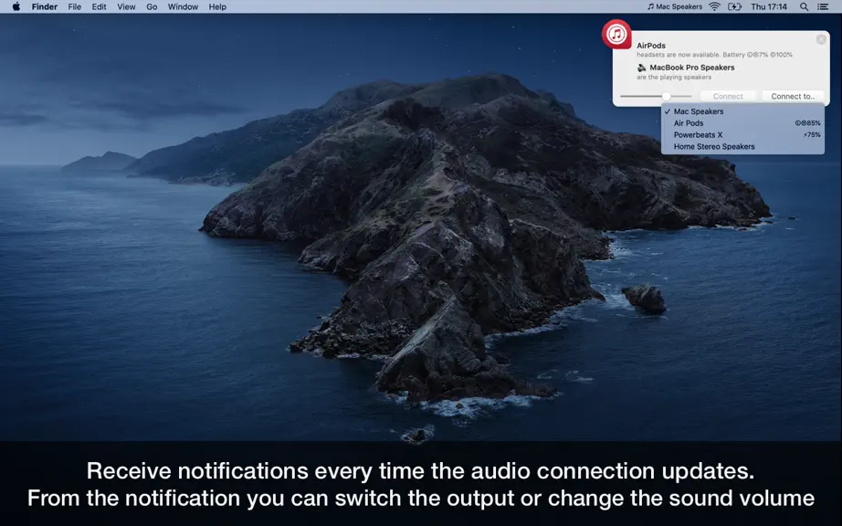Open the Help menu

click(x=217, y=6)
